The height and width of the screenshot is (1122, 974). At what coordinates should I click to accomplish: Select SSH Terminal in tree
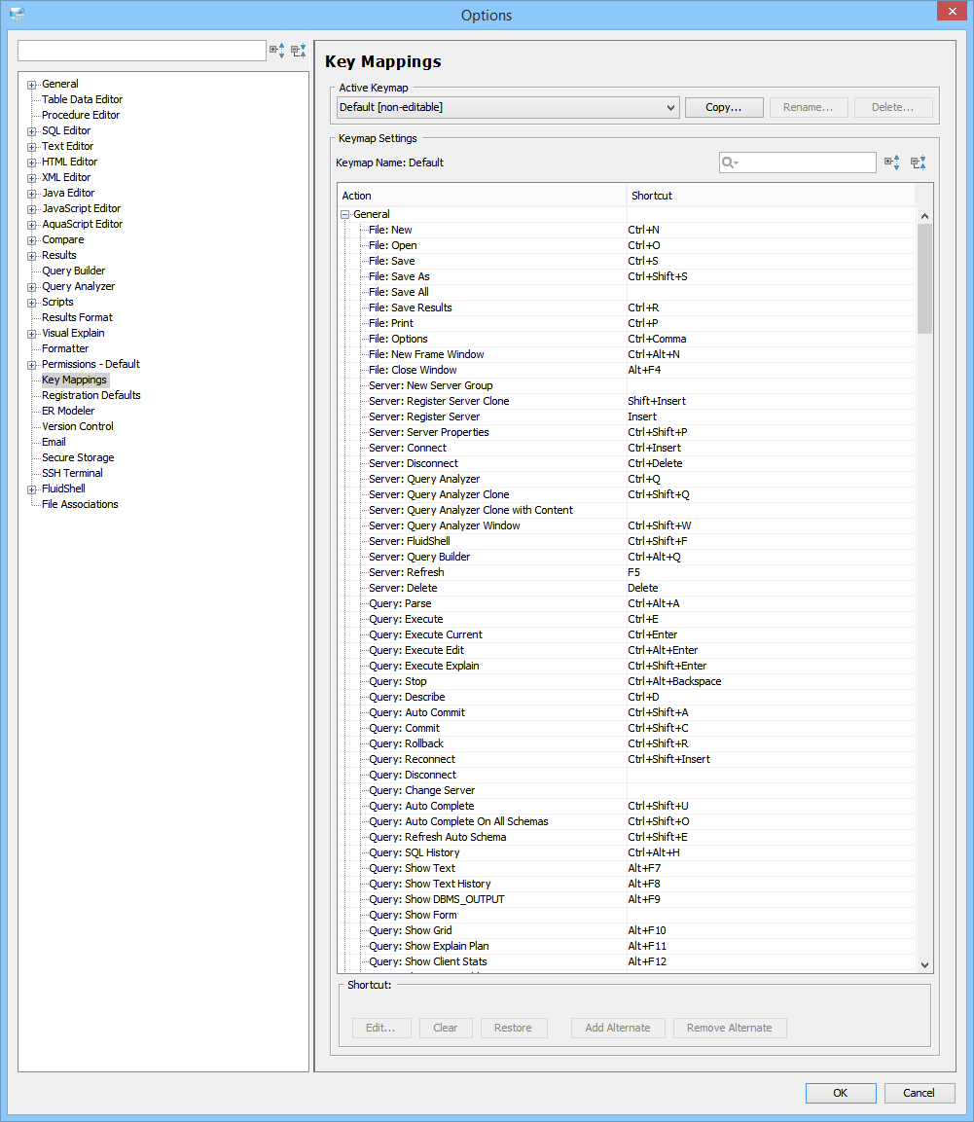click(x=72, y=474)
